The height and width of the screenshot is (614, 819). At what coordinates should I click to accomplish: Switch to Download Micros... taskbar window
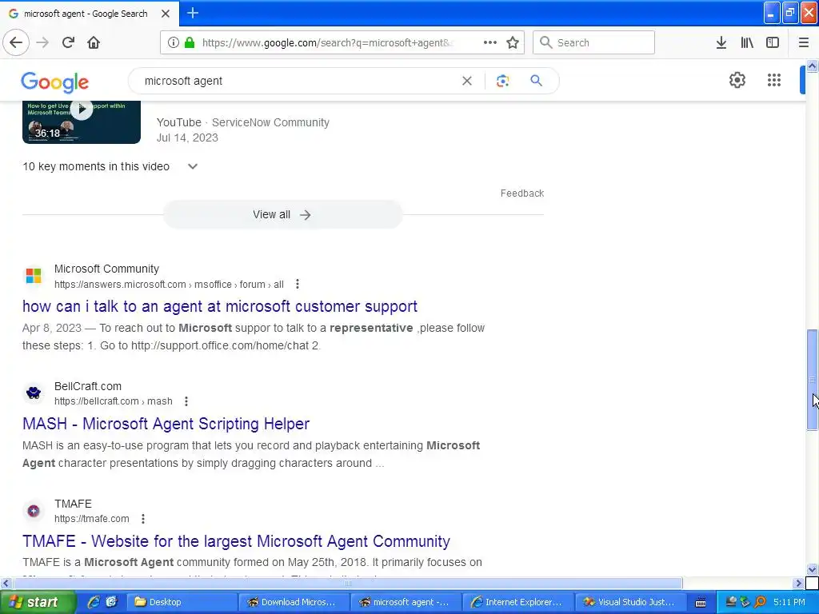[293, 602]
